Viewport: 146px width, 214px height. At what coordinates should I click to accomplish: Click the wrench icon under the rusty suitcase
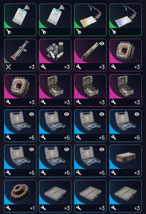tap(114, 173)
